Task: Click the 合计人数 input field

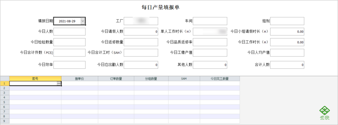Action: 287,65
